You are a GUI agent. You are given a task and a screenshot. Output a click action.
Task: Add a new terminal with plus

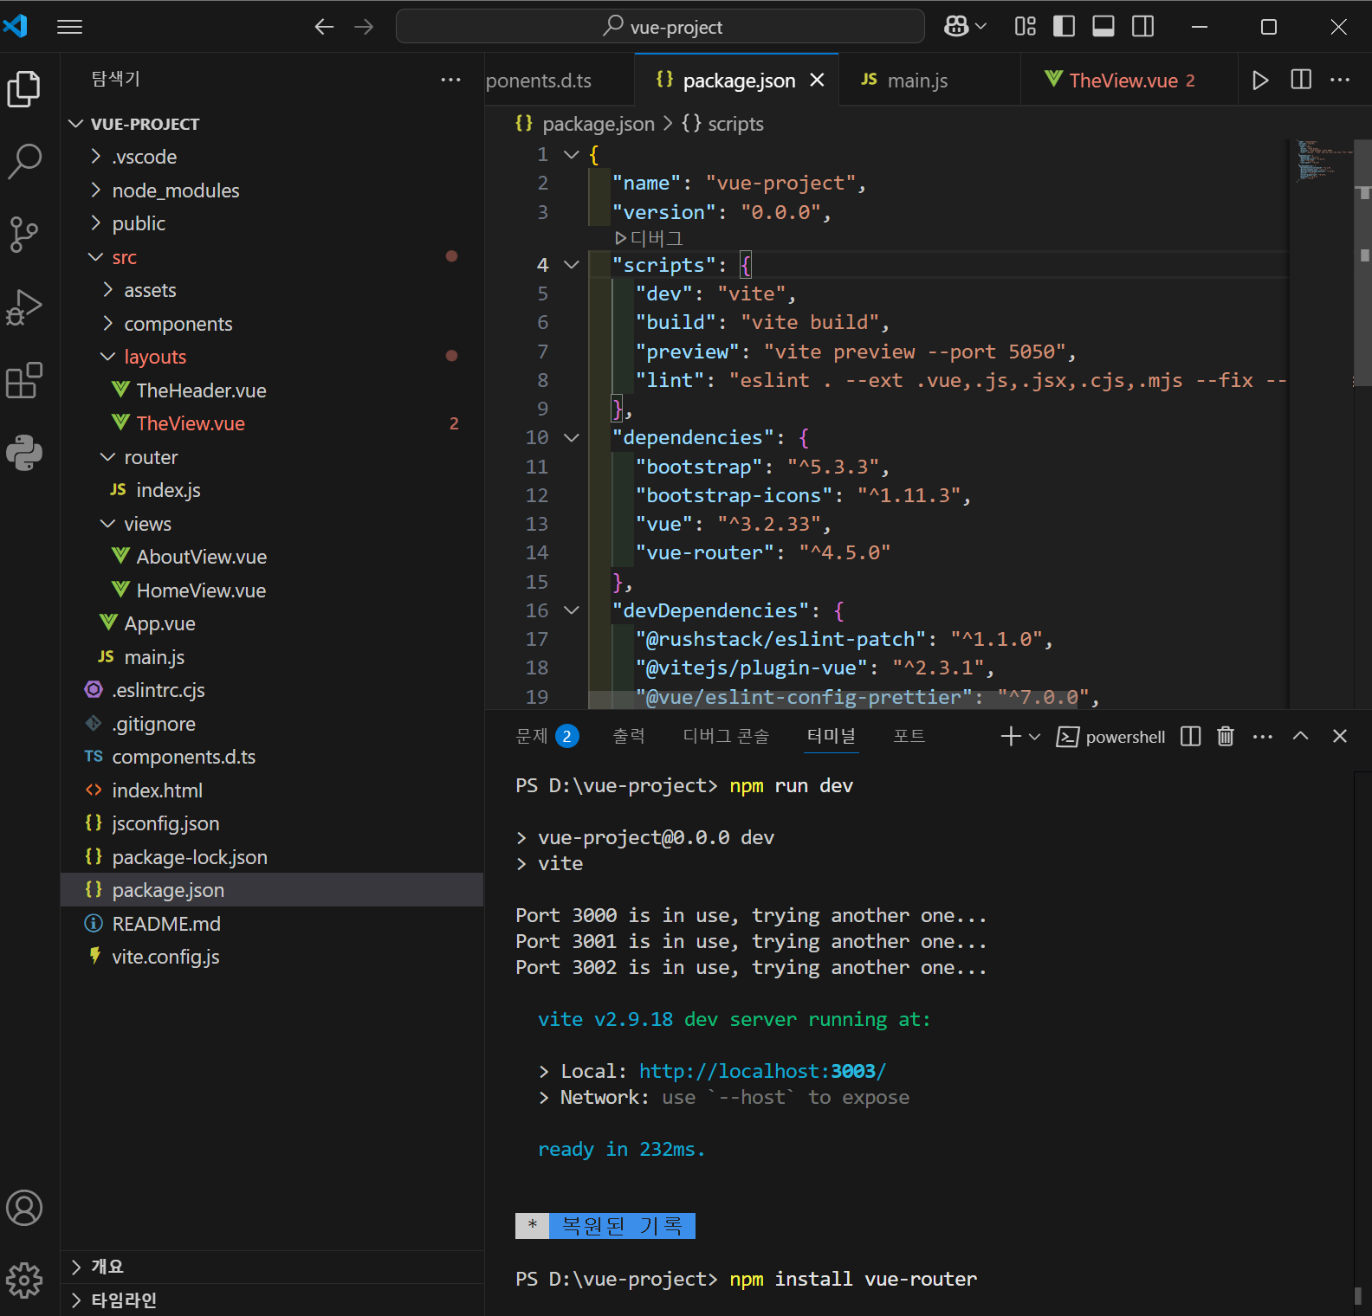point(1011,737)
